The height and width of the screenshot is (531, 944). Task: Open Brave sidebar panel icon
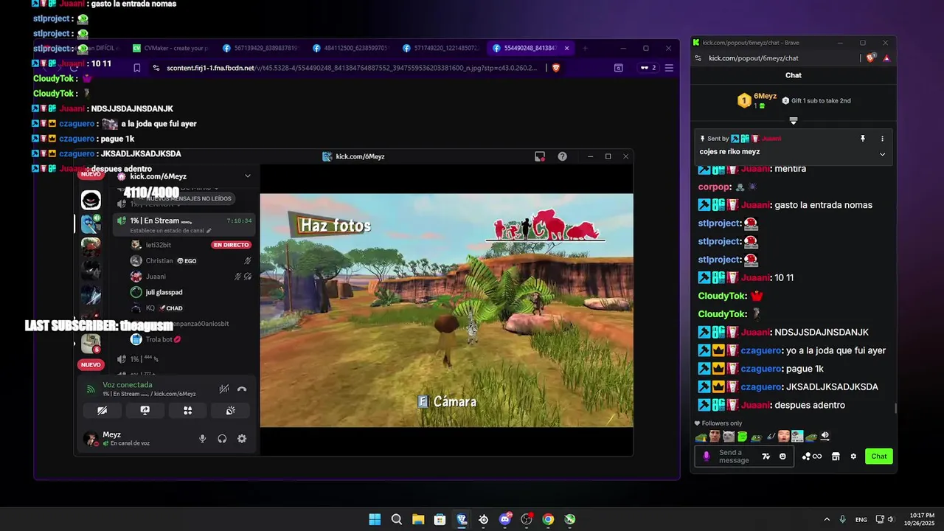click(618, 68)
